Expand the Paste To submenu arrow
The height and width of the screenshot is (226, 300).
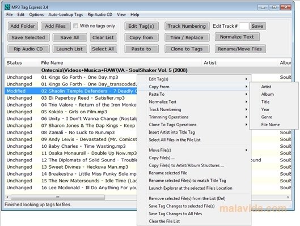(x=246, y=94)
